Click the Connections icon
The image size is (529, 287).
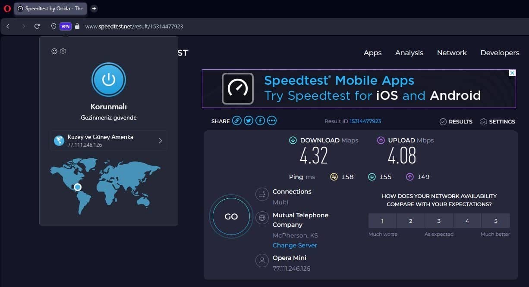262,194
